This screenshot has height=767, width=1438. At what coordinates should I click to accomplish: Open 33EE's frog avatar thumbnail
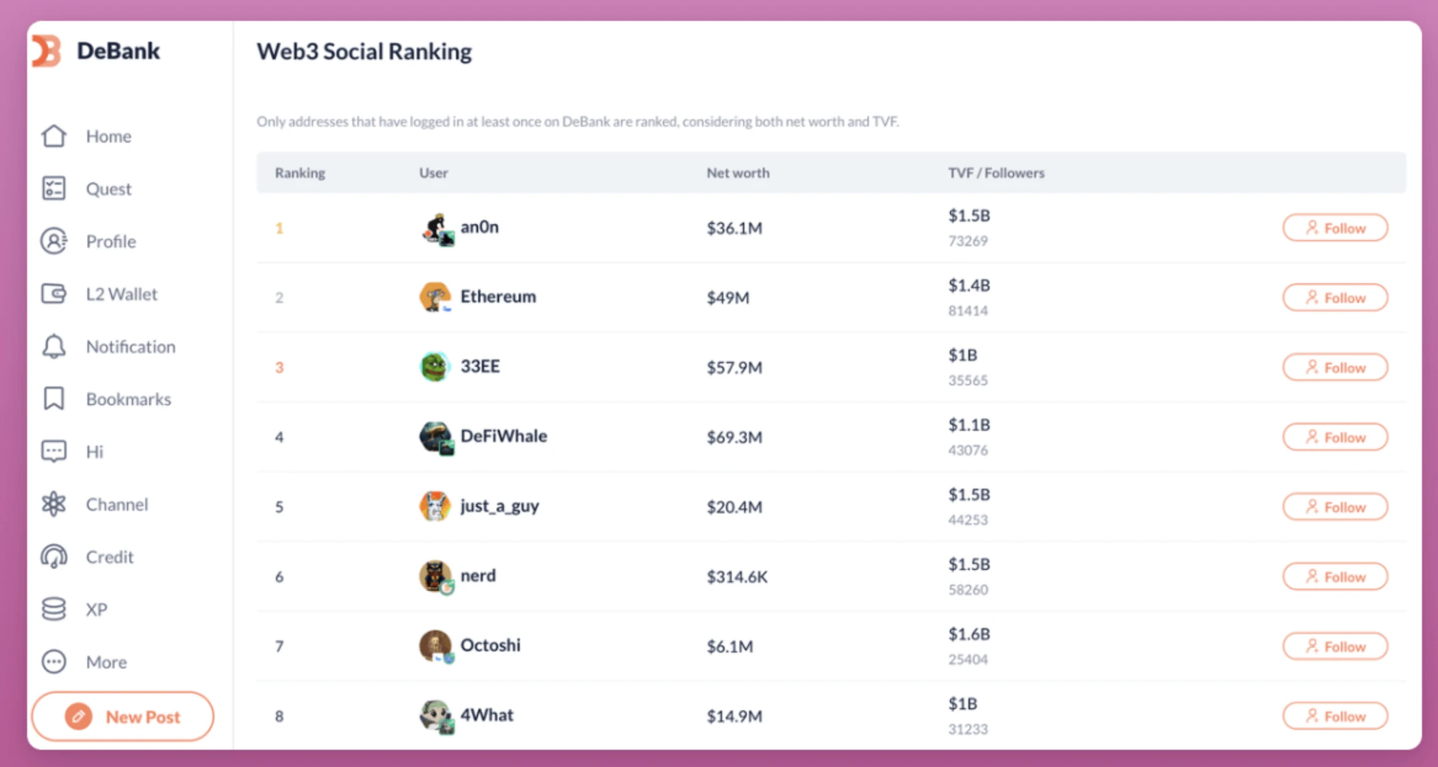(434, 367)
